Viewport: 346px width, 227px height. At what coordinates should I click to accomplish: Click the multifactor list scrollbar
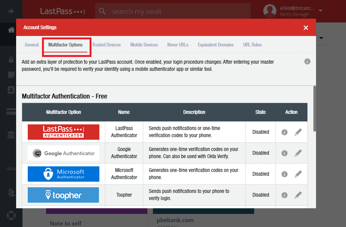pos(315,109)
